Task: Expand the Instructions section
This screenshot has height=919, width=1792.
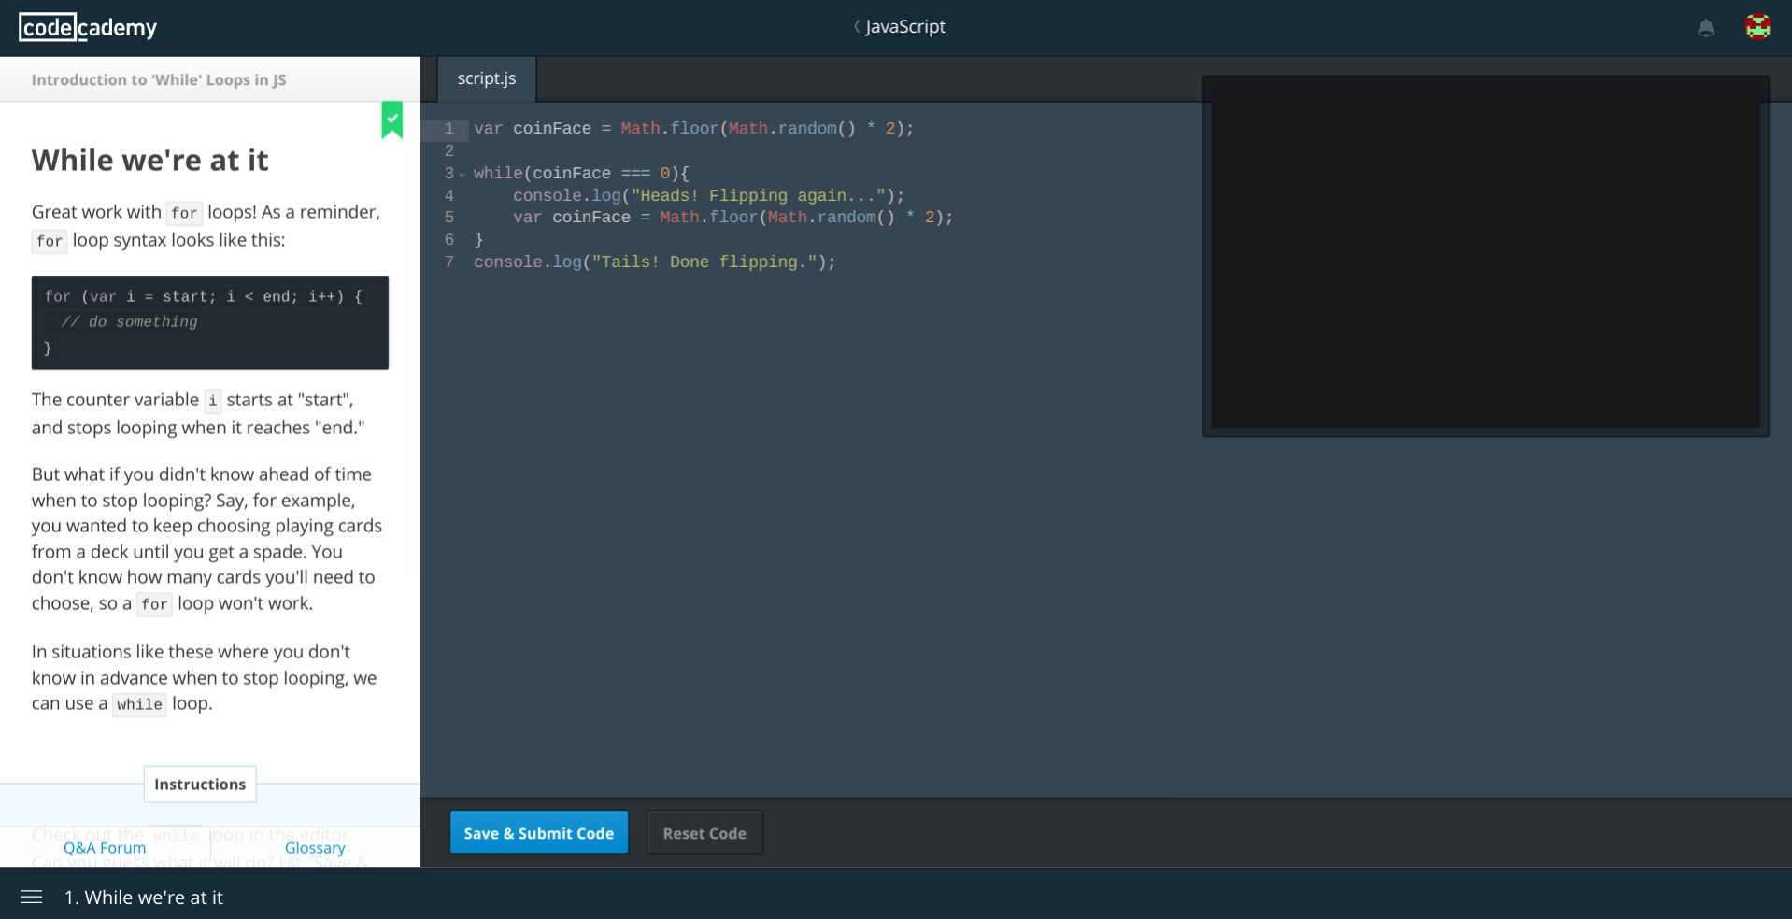Action: point(200,785)
